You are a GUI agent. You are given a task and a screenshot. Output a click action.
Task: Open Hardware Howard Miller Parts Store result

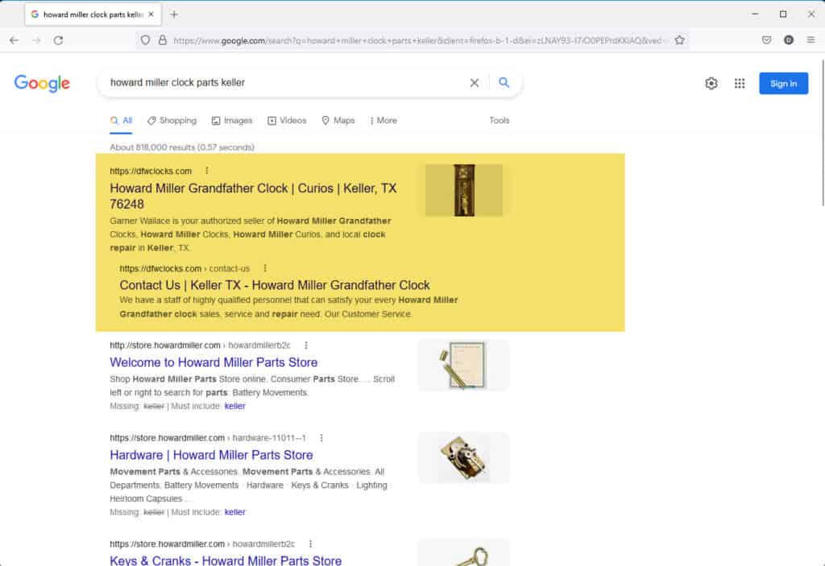click(x=212, y=455)
